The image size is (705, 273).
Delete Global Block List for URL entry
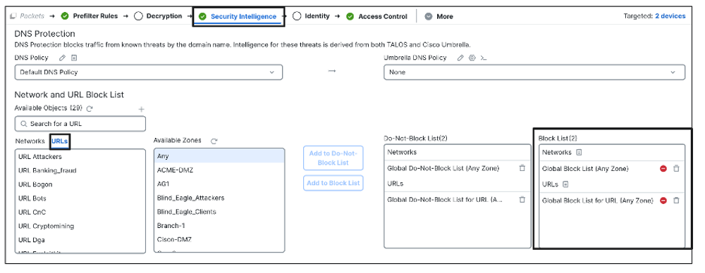(676, 201)
